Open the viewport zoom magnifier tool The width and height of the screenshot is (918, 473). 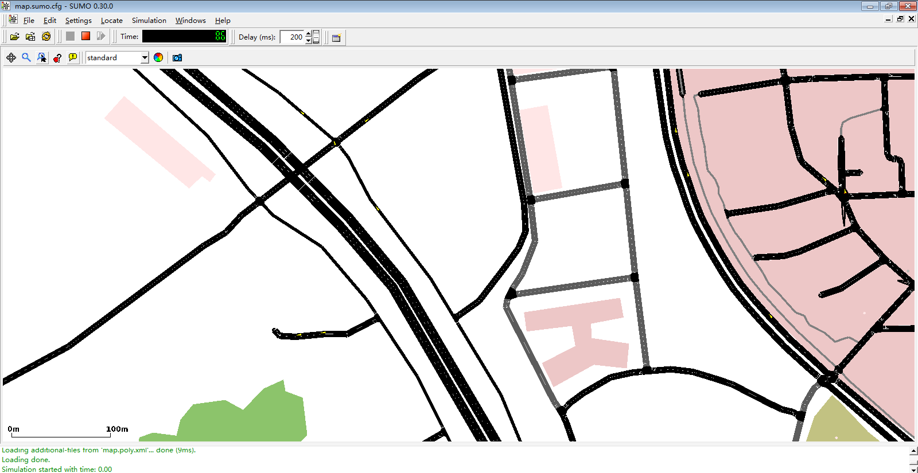click(26, 57)
